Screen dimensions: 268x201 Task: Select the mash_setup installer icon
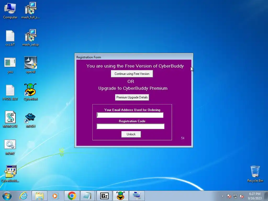pos(30,38)
